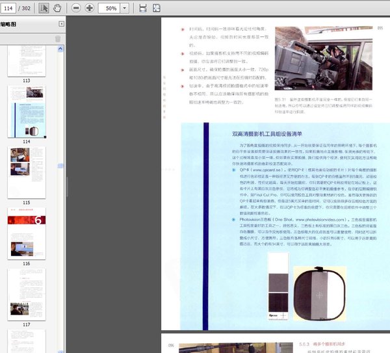This screenshot has width=390, height=353.
Task: Delete selected page with trash icon
Action: 58,39
